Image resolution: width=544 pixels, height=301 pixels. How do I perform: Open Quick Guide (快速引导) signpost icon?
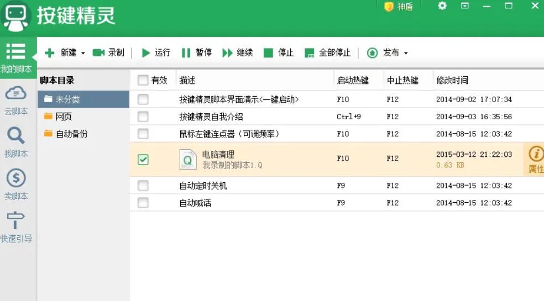tap(15, 220)
